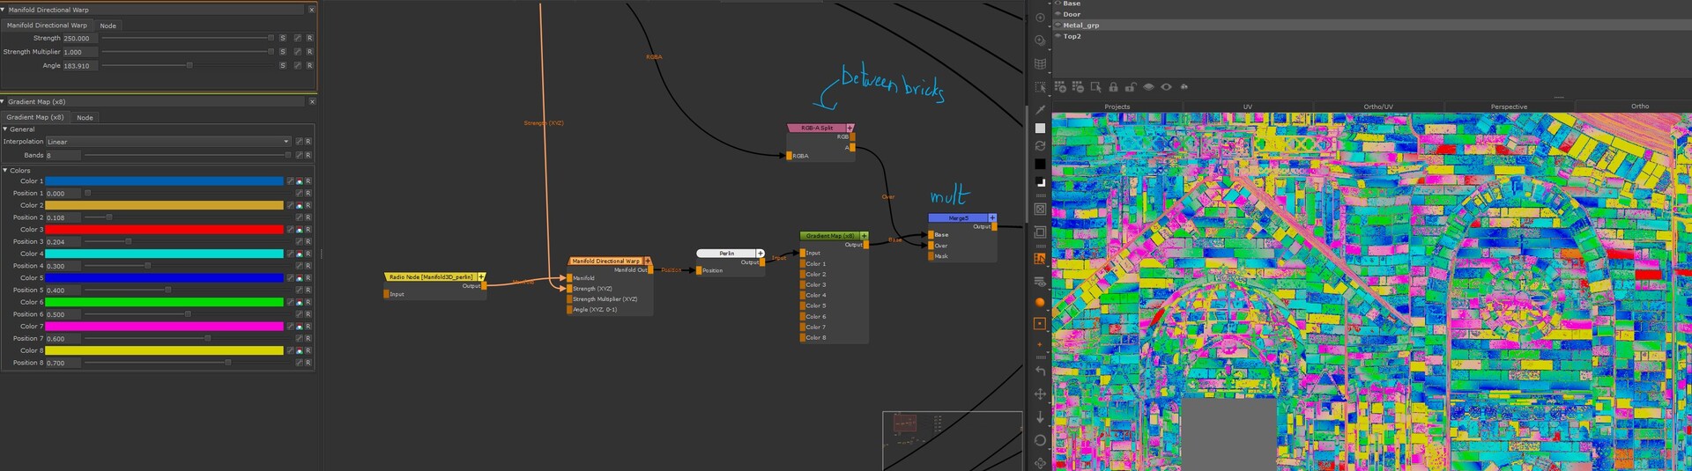Click the undo arrow icon in the viewport toolbar

coord(1040,371)
